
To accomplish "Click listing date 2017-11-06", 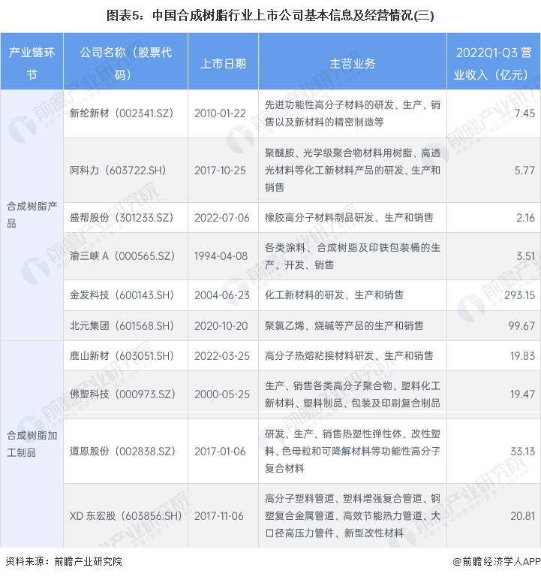I will click(218, 516).
